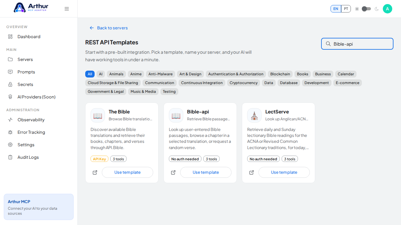Viewport: 401px width, 225px height.
Task: Filter templates by Art & Design
Action: pos(190,74)
